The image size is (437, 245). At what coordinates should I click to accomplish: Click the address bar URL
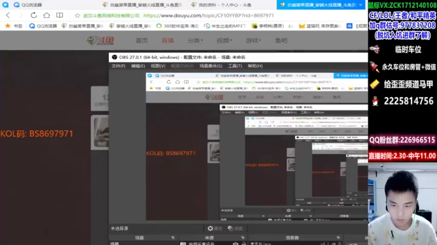[209, 16]
